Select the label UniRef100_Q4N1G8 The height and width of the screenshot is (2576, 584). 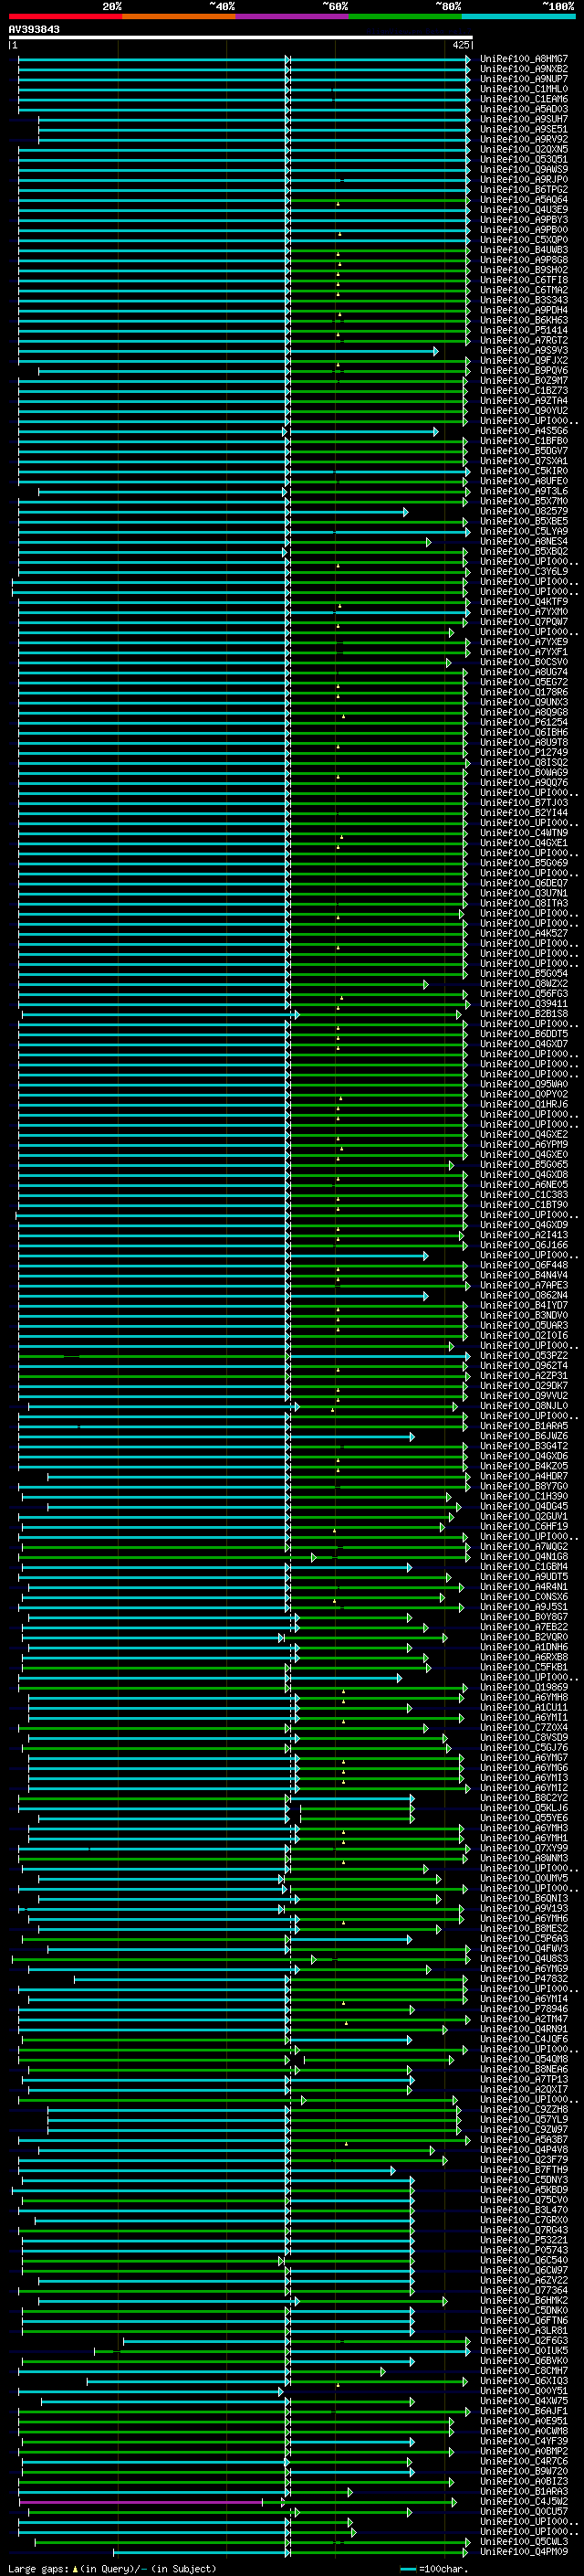524,1556
